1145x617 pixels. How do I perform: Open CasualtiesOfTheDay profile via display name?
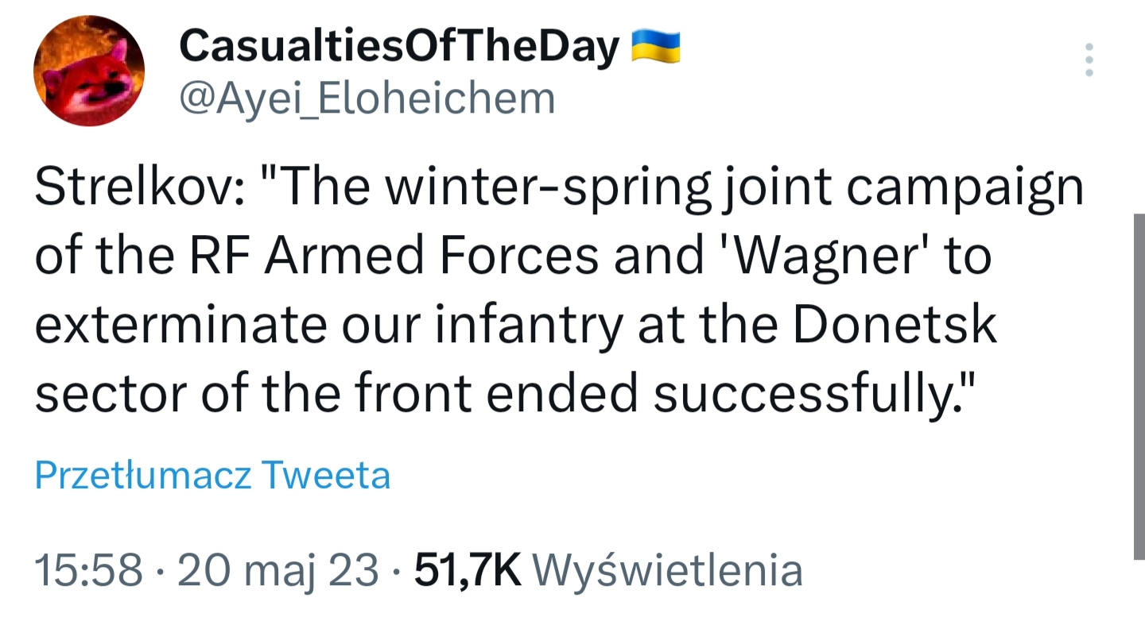pyautogui.click(x=400, y=49)
